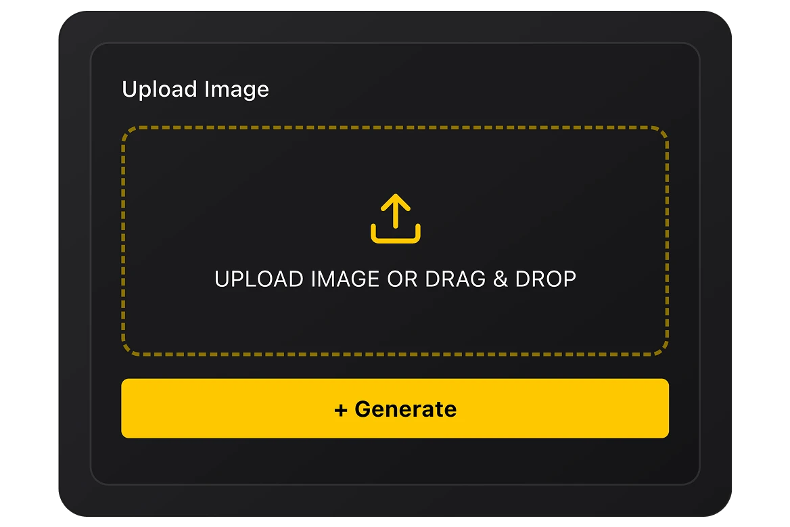Click the word Generate on yellow bar
The width and height of the screenshot is (790, 527).
tap(406, 409)
